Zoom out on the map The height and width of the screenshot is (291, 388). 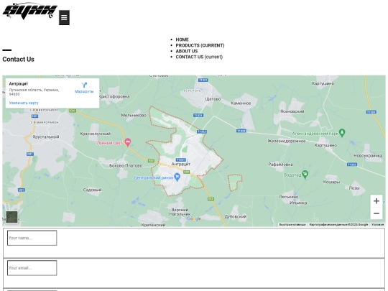pyautogui.click(x=377, y=213)
